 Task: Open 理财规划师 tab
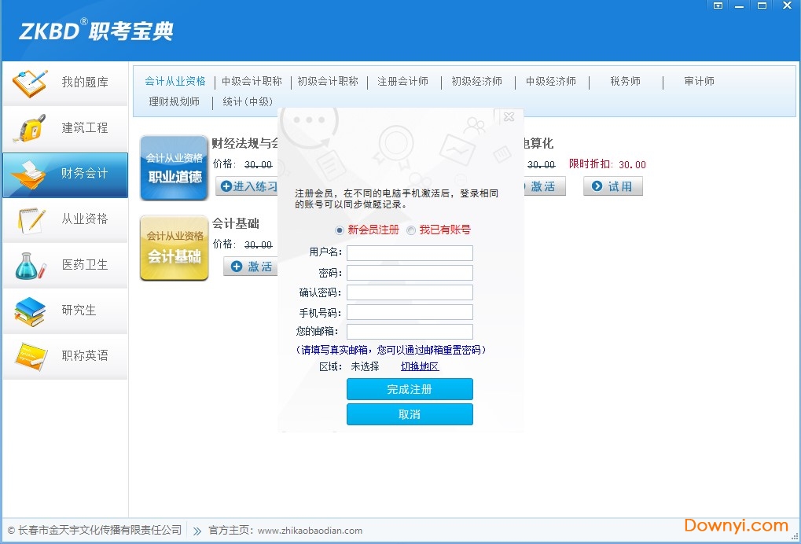pyautogui.click(x=175, y=101)
